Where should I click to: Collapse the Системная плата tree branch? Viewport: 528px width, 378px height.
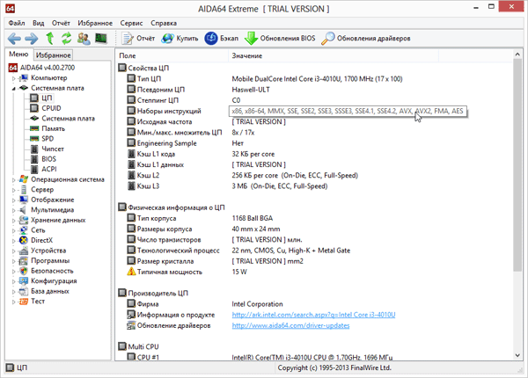tap(14, 89)
